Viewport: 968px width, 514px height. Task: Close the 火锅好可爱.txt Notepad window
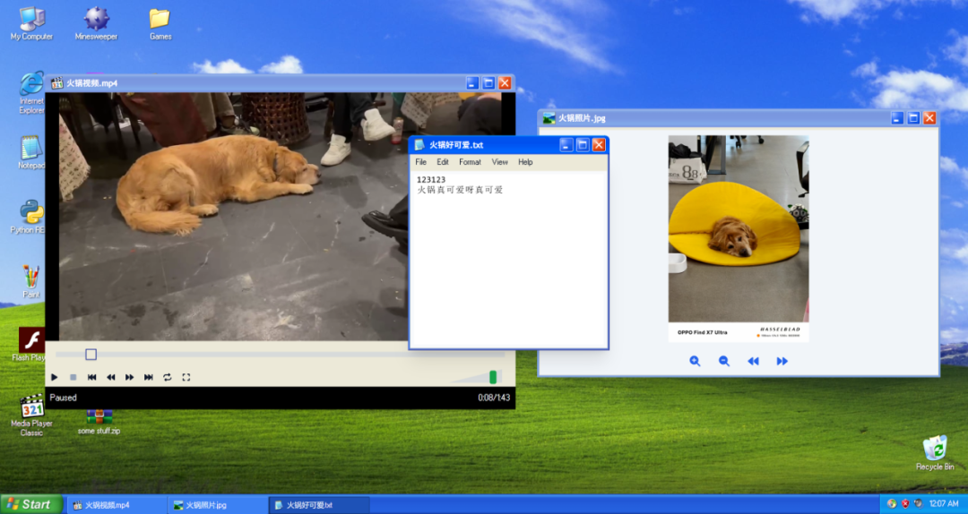click(598, 145)
